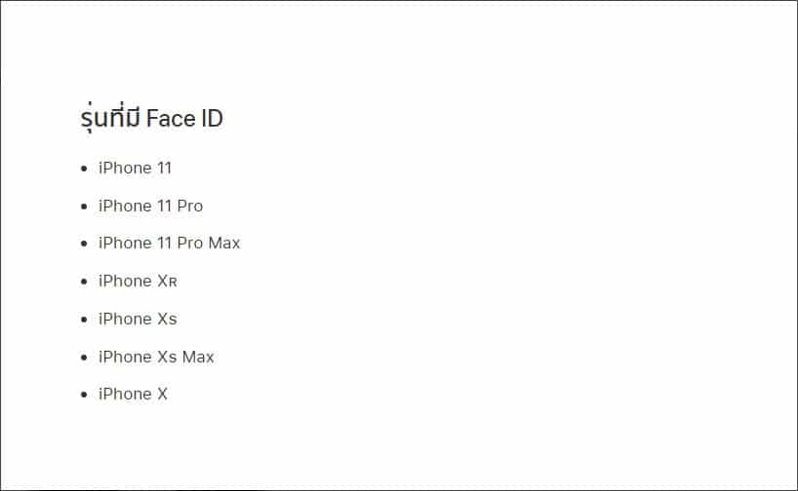The height and width of the screenshot is (491, 798).
Task: Select the "iPhone Xs Max" list entry
Action: click(156, 357)
